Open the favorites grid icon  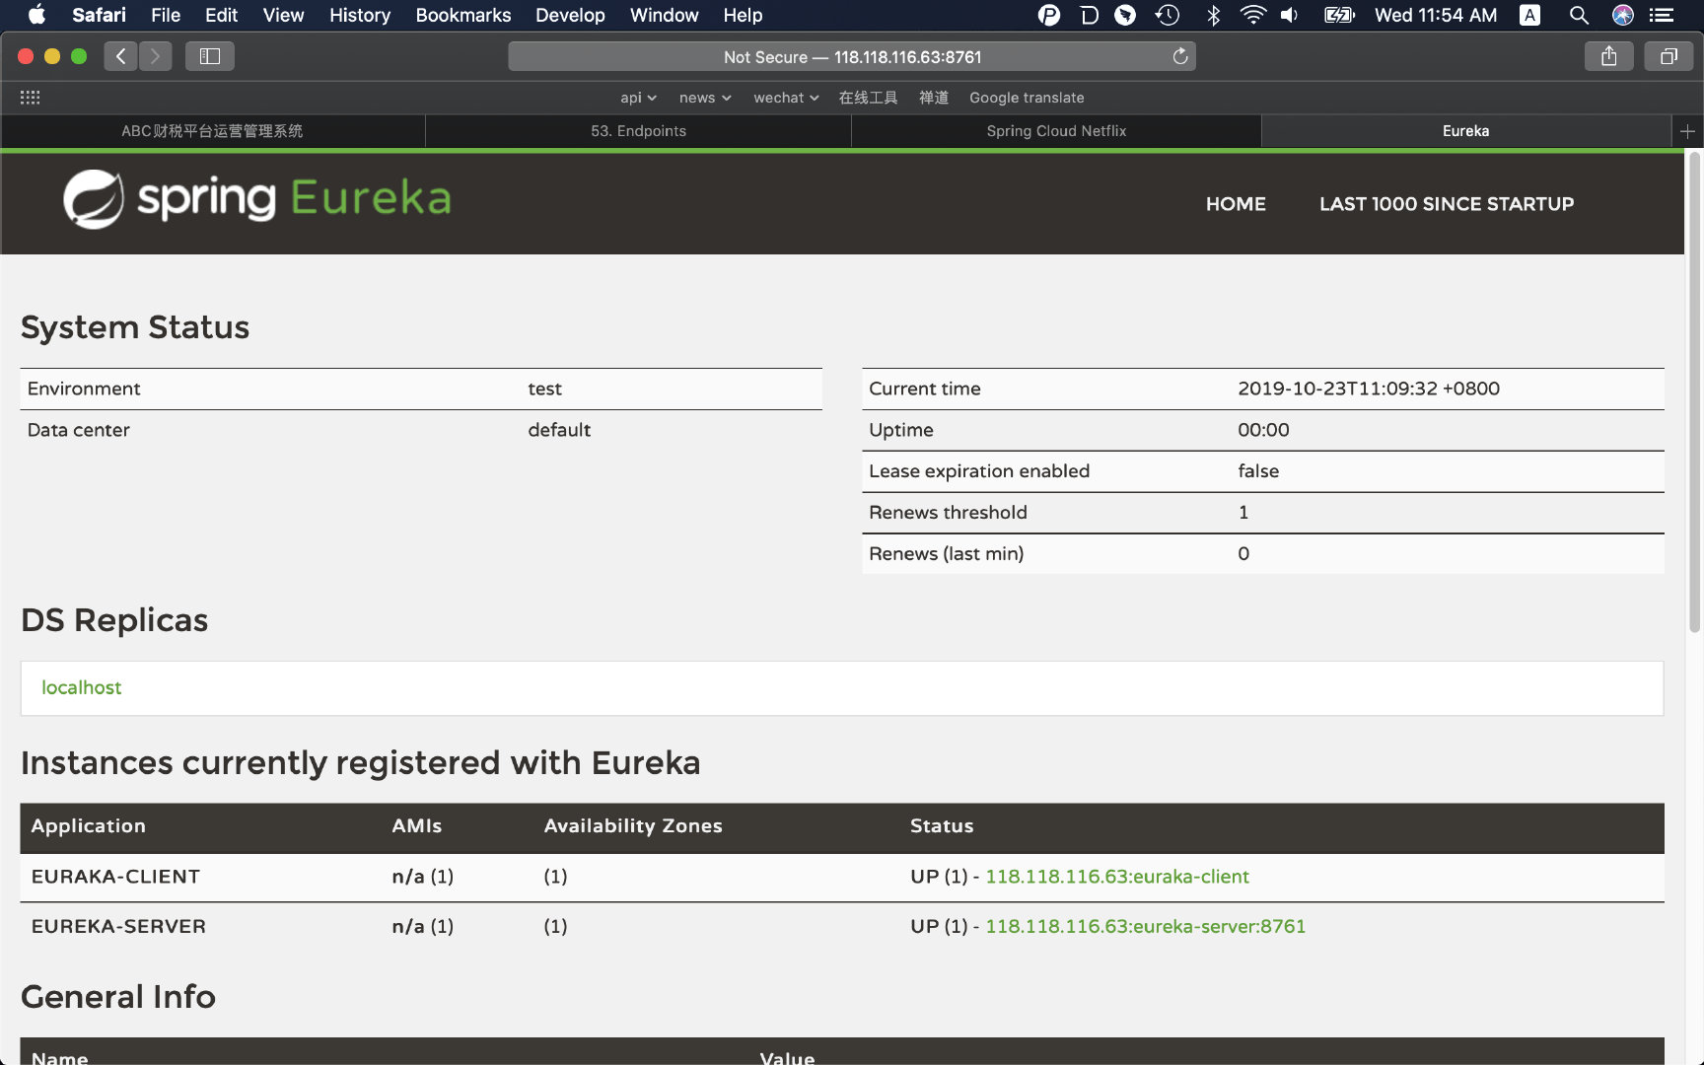[30, 97]
